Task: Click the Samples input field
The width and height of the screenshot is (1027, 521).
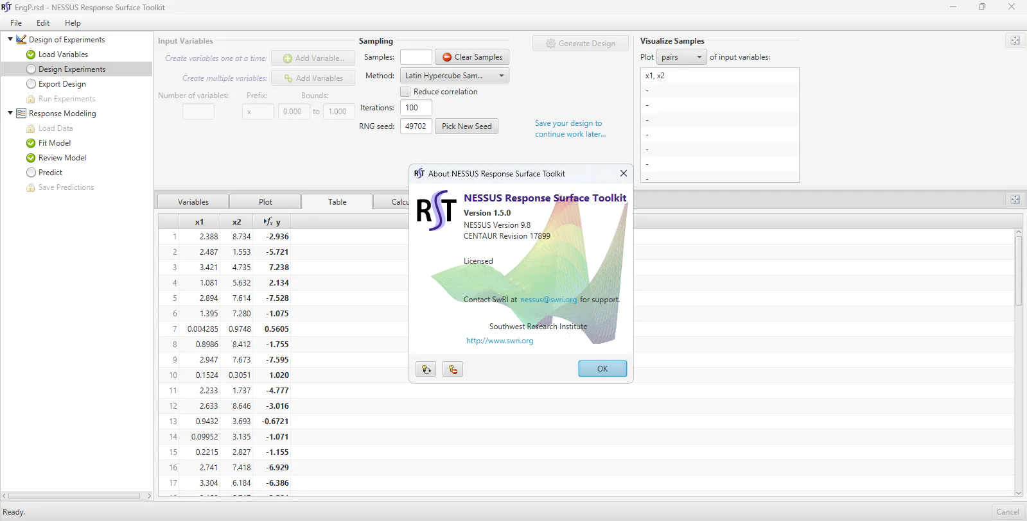Action: [416, 57]
